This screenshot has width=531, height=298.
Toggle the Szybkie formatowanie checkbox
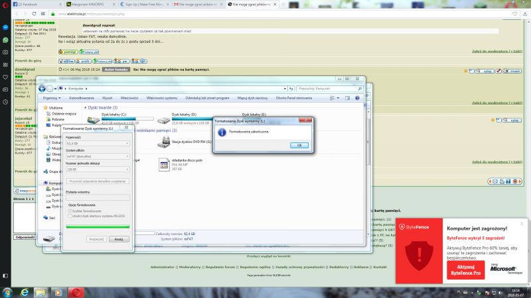(x=70, y=211)
